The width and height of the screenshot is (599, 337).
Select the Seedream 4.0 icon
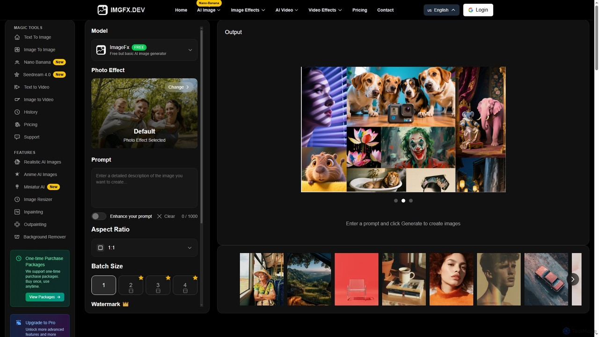click(17, 74)
